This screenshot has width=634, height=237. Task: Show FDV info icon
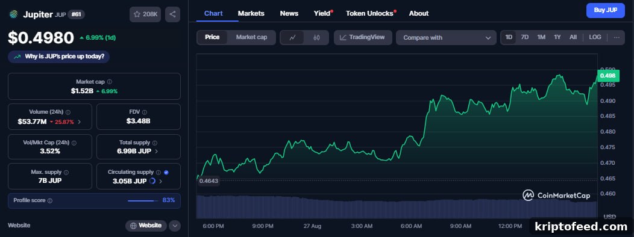coord(145,112)
